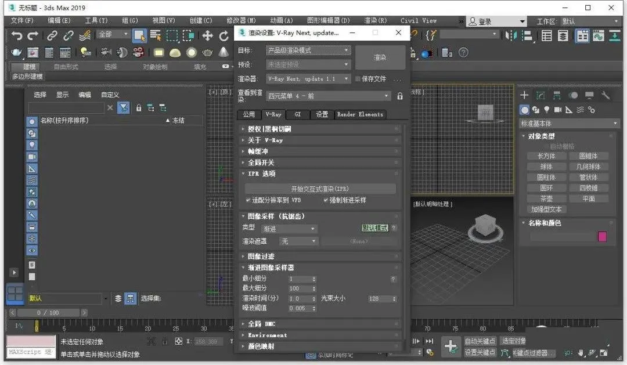Expand the 全局开关 rollout
The width and height of the screenshot is (627, 365).
pos(320,162)
